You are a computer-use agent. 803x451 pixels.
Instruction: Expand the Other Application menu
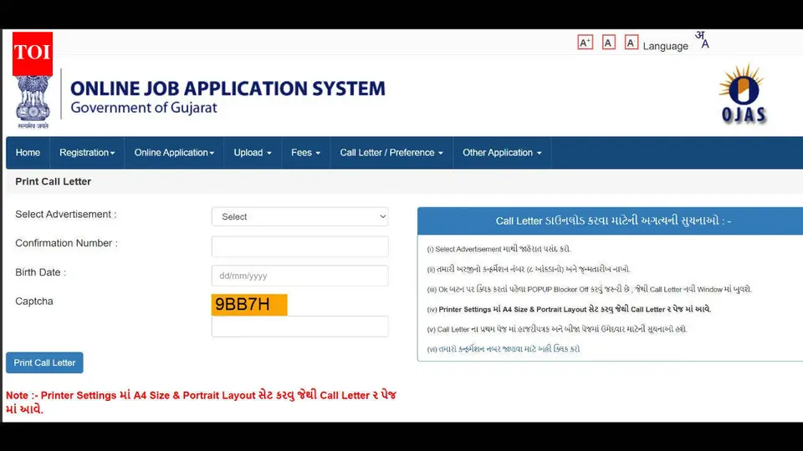click(502, 152)
